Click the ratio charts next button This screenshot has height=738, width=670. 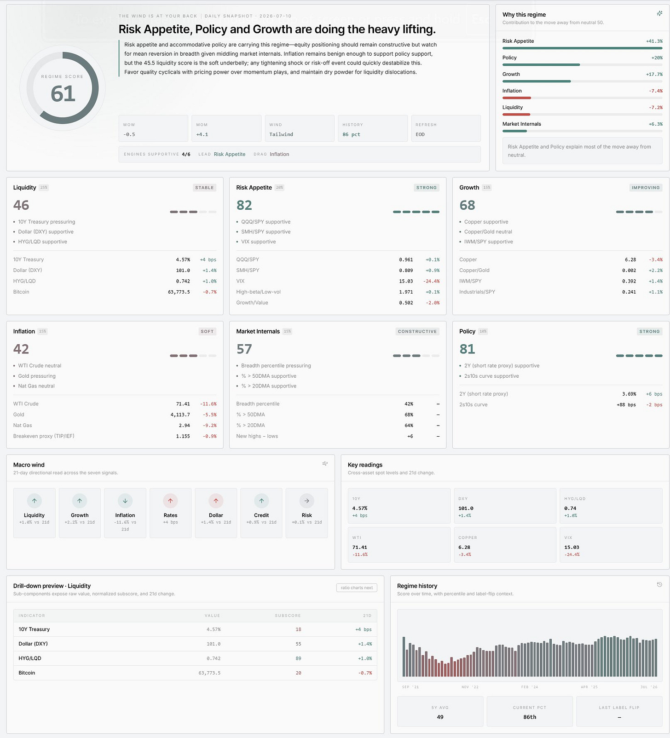click(x=357, y=588)
